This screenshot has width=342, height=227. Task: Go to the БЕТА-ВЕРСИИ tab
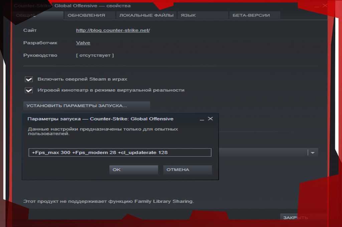click(254, 15)
